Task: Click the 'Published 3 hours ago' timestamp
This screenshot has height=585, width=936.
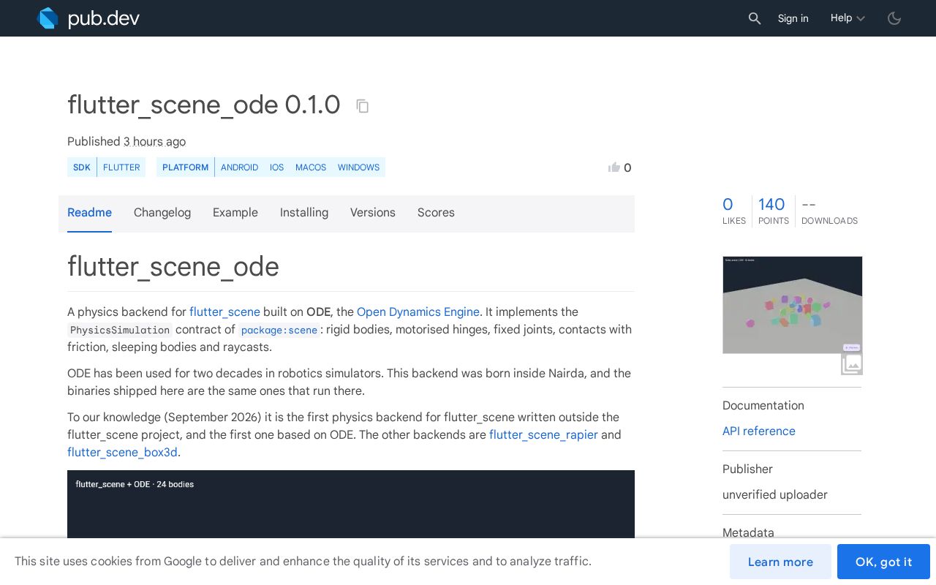Action: 127,142
